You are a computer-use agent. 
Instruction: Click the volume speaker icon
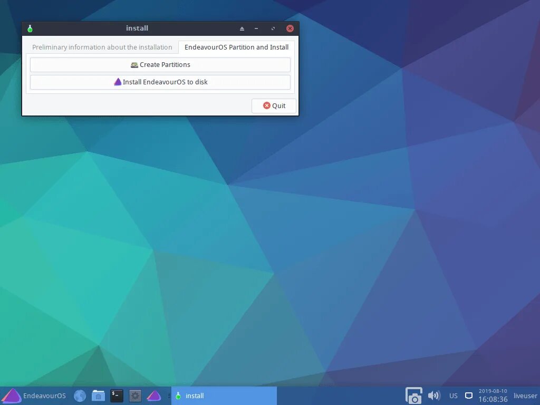[434, 396]
